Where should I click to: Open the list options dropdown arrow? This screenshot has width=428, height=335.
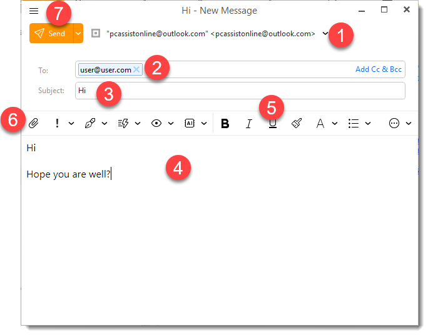pos(368,123)
